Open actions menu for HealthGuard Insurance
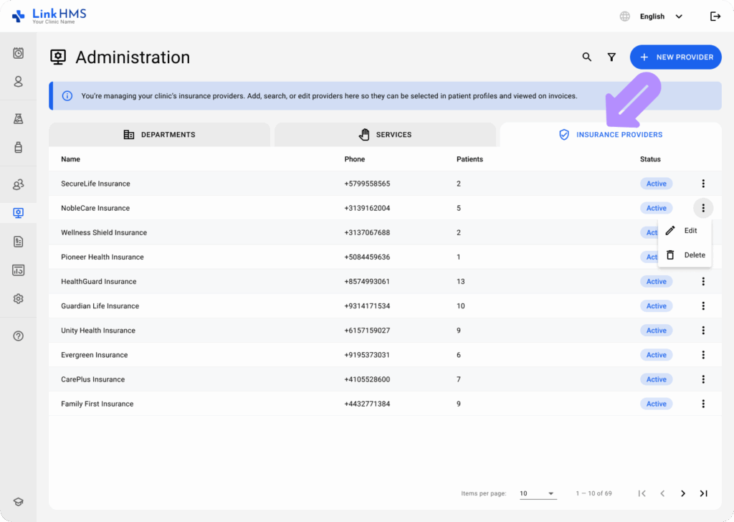Viewport: 734px width, 522px height. point(703,282)
